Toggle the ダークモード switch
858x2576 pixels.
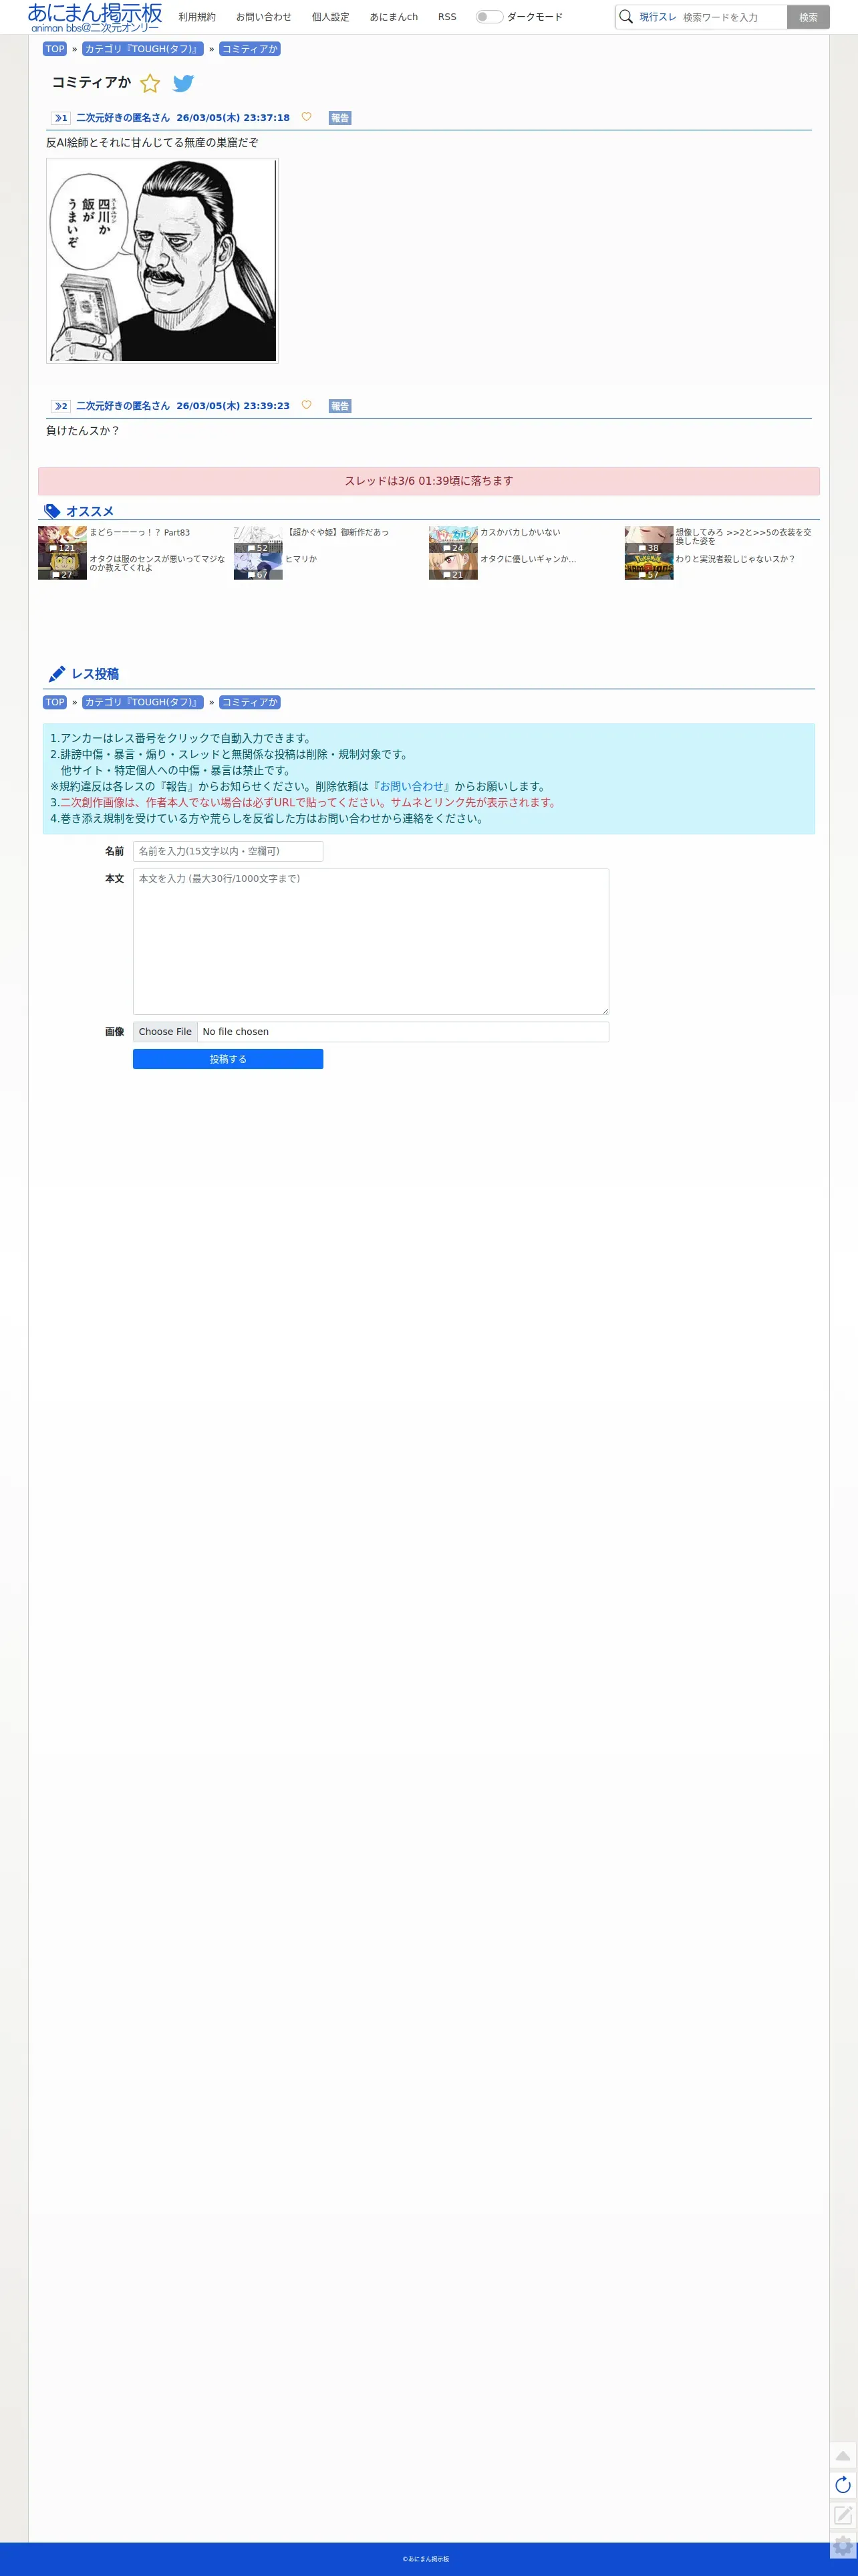(x=489, y=17)
